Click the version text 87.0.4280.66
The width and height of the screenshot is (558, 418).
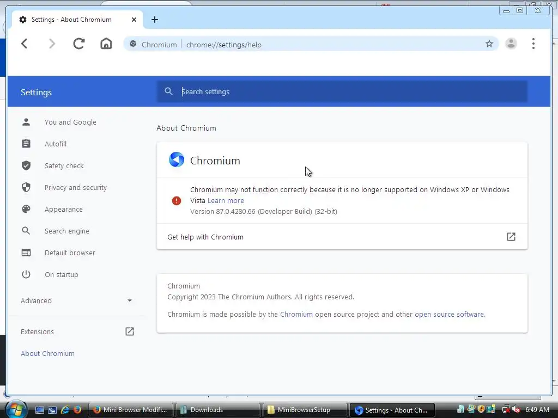click(x=263, y=212)
